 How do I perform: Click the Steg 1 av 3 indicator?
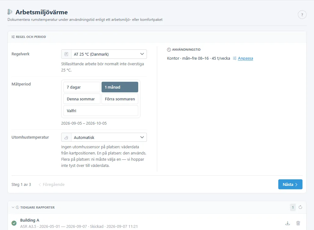[21, 185]
